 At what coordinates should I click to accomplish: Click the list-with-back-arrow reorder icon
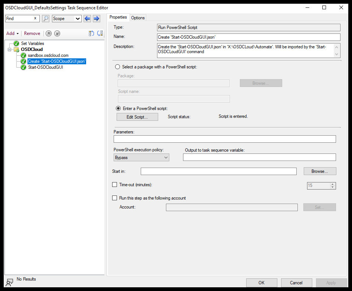[x=91, y=33]
